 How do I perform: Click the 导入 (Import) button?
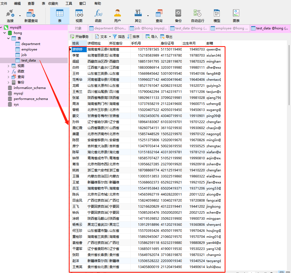152,37
